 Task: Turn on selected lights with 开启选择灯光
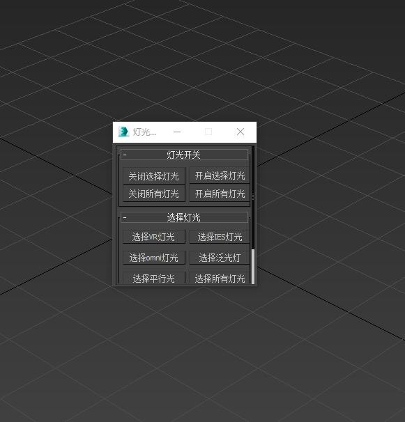tap(220, 175)
